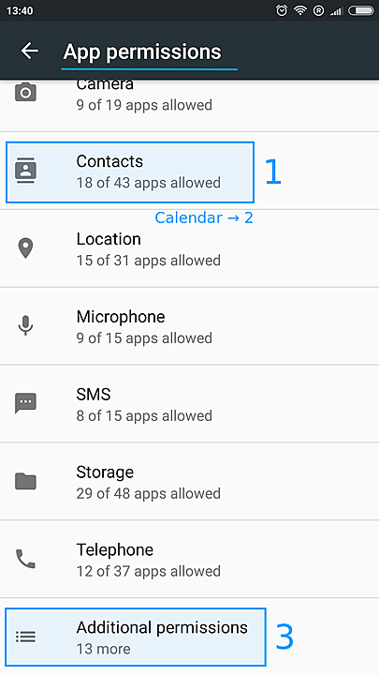
Task: Tap the Wi-Fi status bar icon
Action: point(300,10)
